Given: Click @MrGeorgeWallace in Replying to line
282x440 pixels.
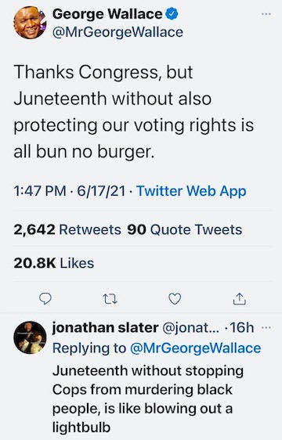Looking at the screenshot, I should pyautogui.click(x=195, y=348).
